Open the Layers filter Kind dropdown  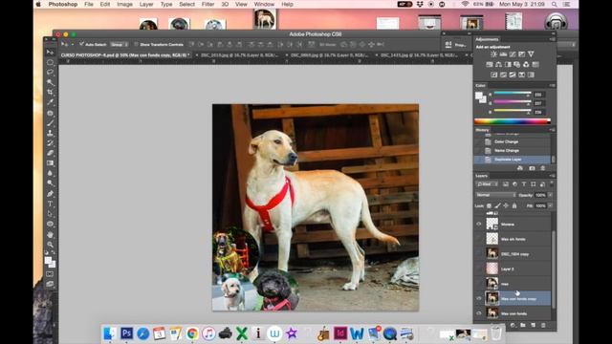[487, 184]
